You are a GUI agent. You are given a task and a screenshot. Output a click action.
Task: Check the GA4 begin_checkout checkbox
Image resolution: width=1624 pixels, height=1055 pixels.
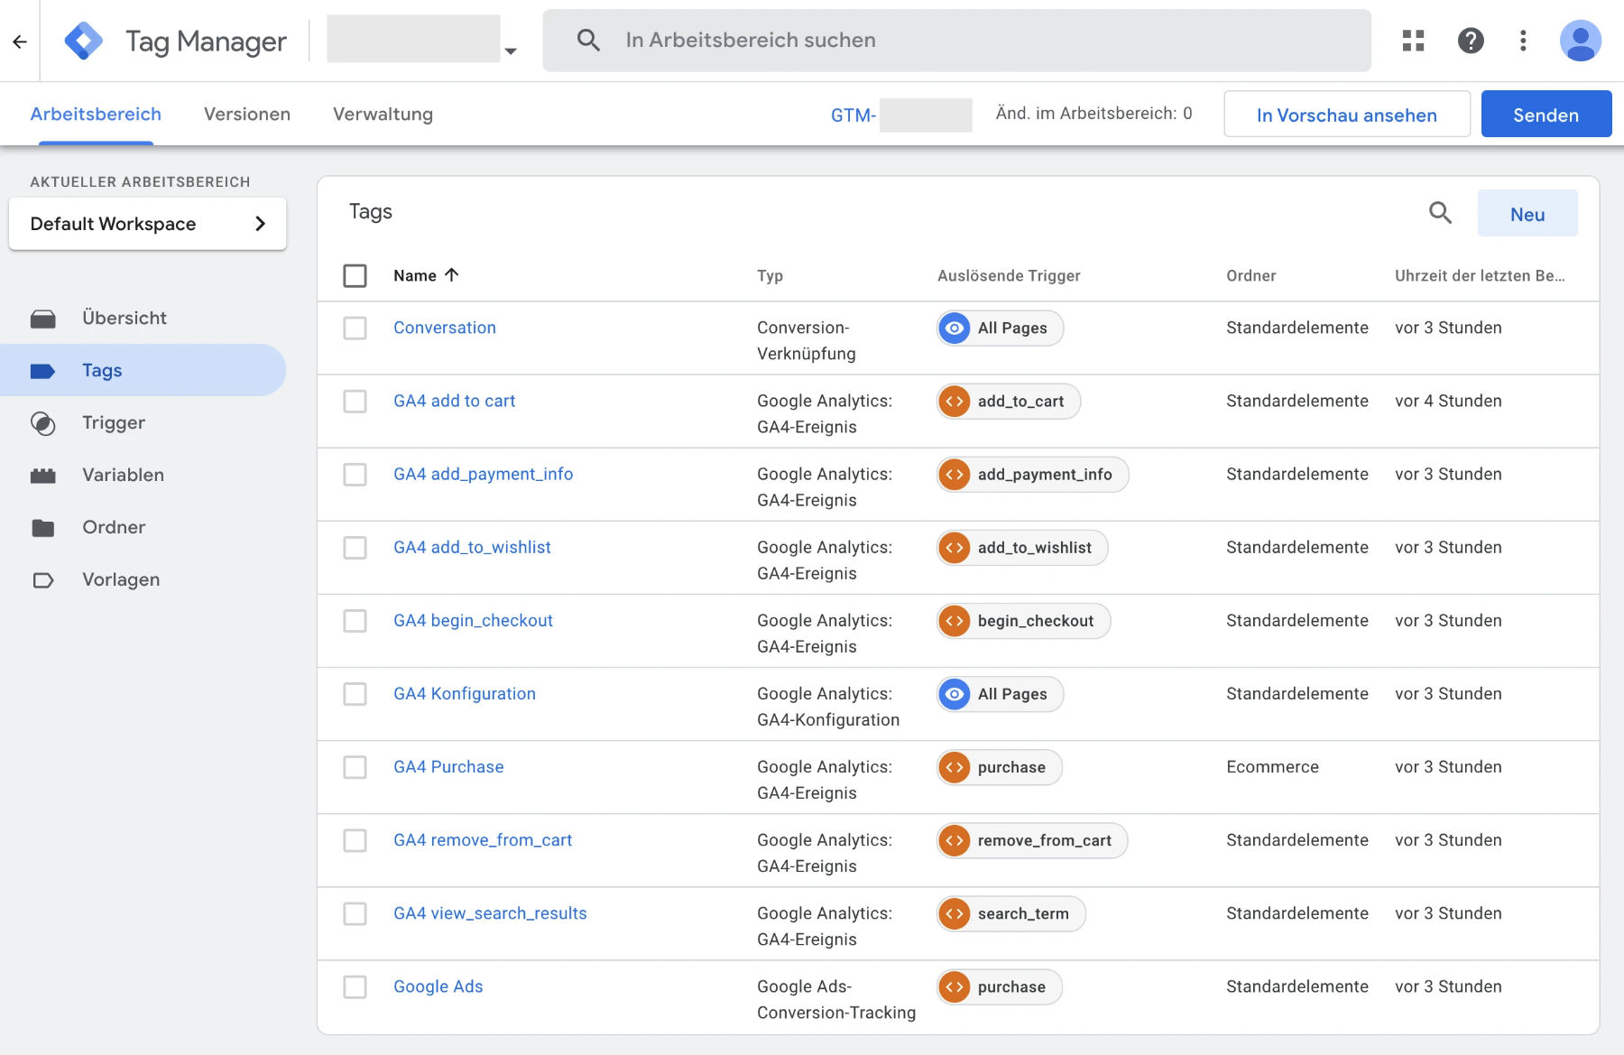pyautogui.click(x=355, y=620)
